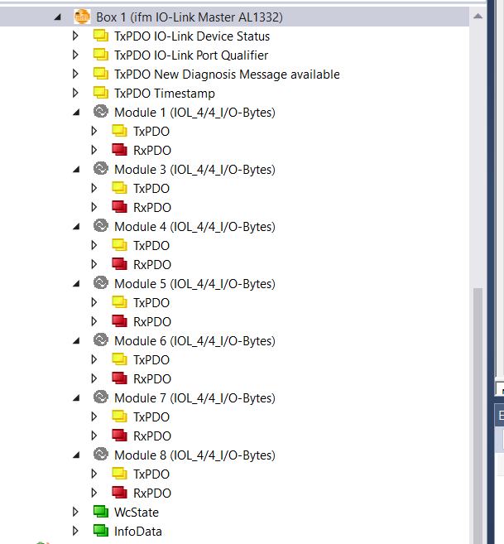Click the gray module icon of Module 5
This screenshot has width=504, height=544.
pyautogui.click(x=101, y=283)
